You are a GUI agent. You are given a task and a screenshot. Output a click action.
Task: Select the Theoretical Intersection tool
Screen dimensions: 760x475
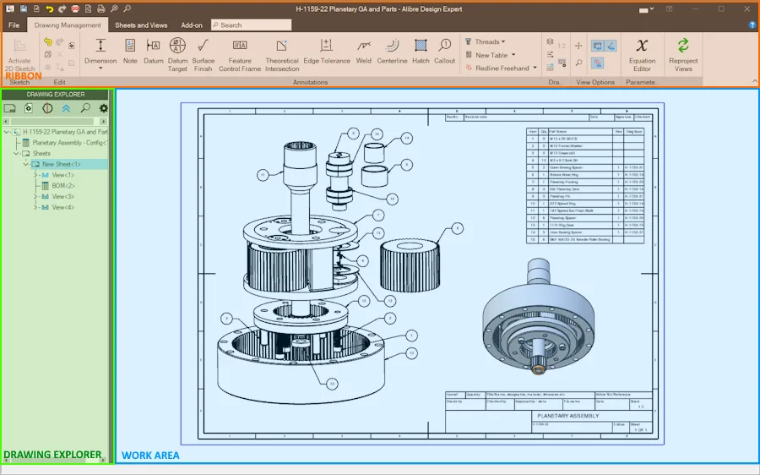tap(281, 54)
